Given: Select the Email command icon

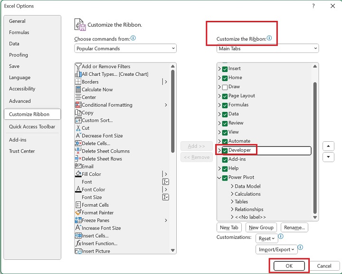Looking at the screenshot, I should [78, 166].
